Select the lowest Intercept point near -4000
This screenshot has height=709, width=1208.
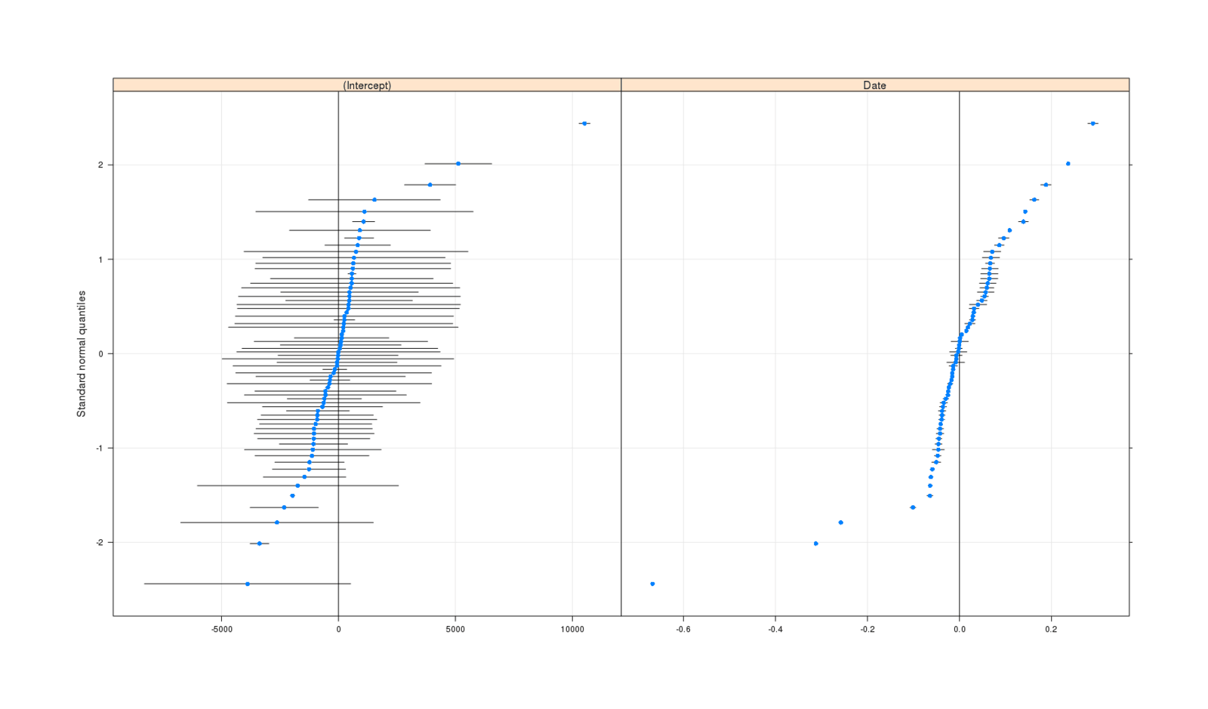(x=248, y=584)
